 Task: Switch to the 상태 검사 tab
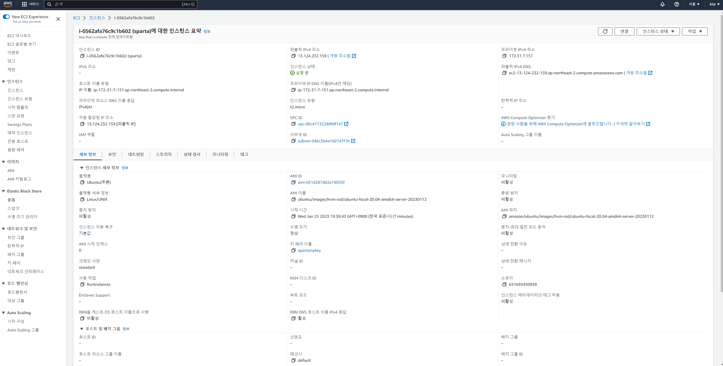tap(192, 154)
